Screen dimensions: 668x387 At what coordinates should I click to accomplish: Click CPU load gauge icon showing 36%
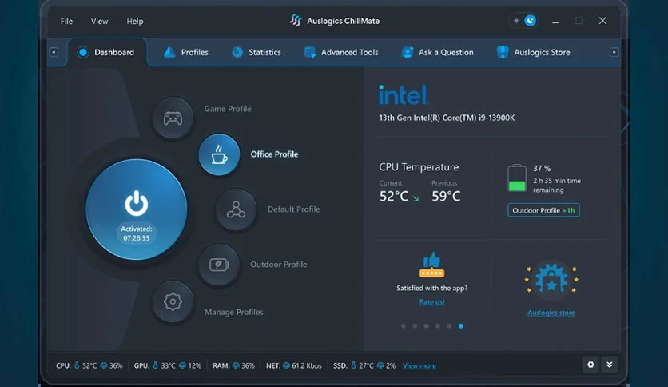click(104, 365)
